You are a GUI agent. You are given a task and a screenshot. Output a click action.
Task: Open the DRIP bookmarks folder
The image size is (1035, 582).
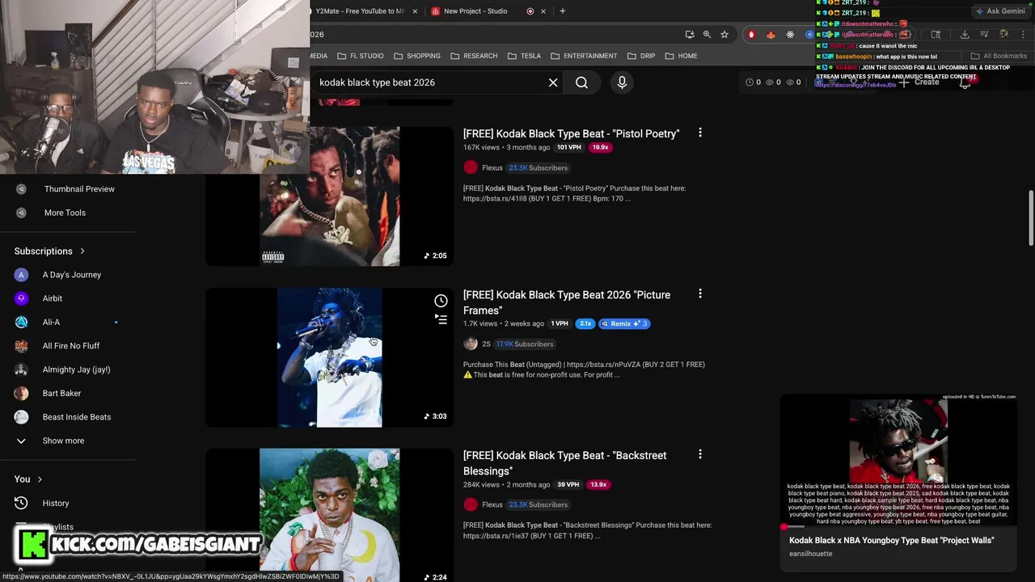coord(640,56)
